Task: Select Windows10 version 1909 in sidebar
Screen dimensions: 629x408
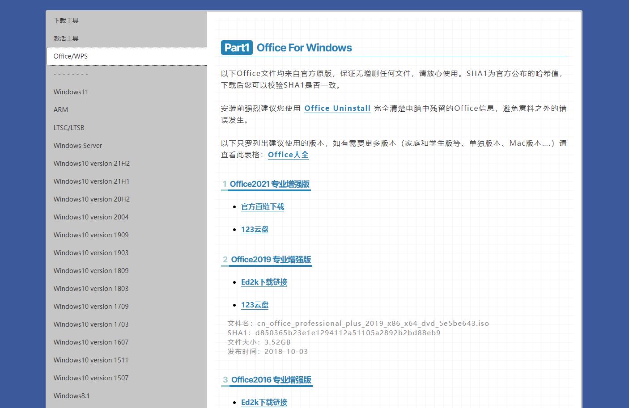Action: coord(91,235)
